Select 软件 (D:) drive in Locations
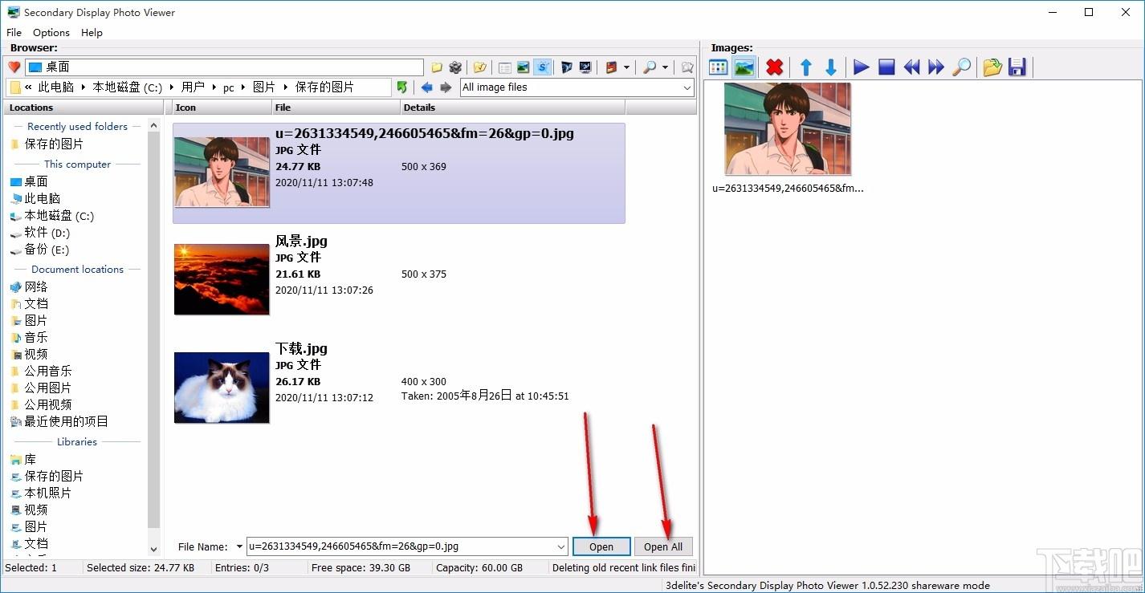The image size is (1145, 593). pos(47,233)
